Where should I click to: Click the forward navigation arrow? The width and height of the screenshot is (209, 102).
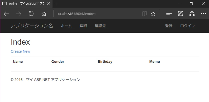(19, 14)
